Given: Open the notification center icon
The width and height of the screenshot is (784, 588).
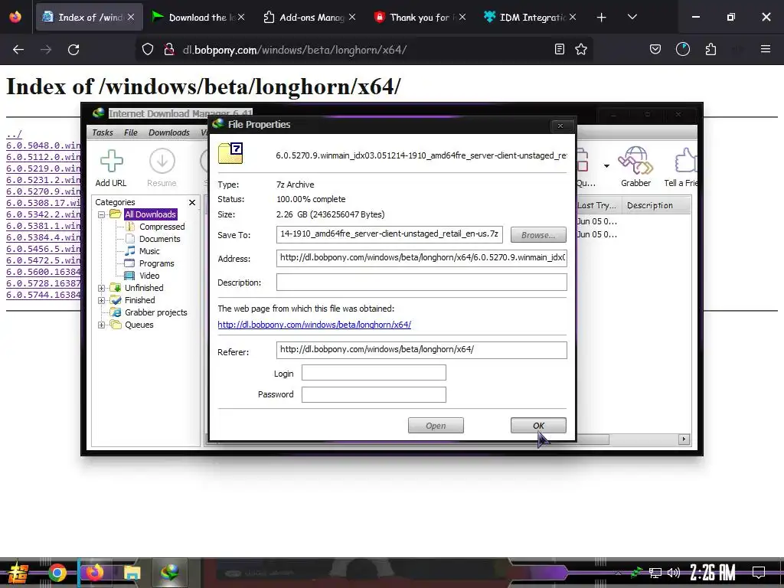Looking at the screenshot, I should click(x=759, y=573).
